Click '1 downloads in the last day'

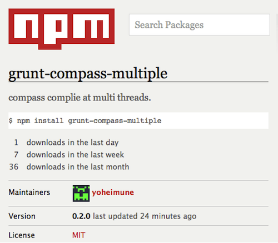(66, 143)
